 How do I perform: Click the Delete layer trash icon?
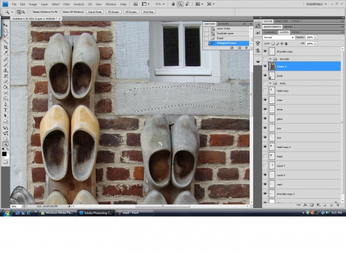(x=337, y=205)
